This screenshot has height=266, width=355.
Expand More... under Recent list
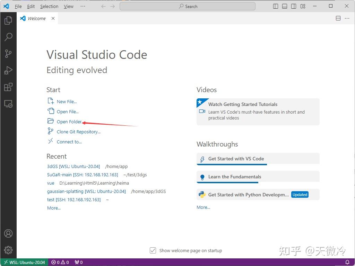click(x=53, y=208)
